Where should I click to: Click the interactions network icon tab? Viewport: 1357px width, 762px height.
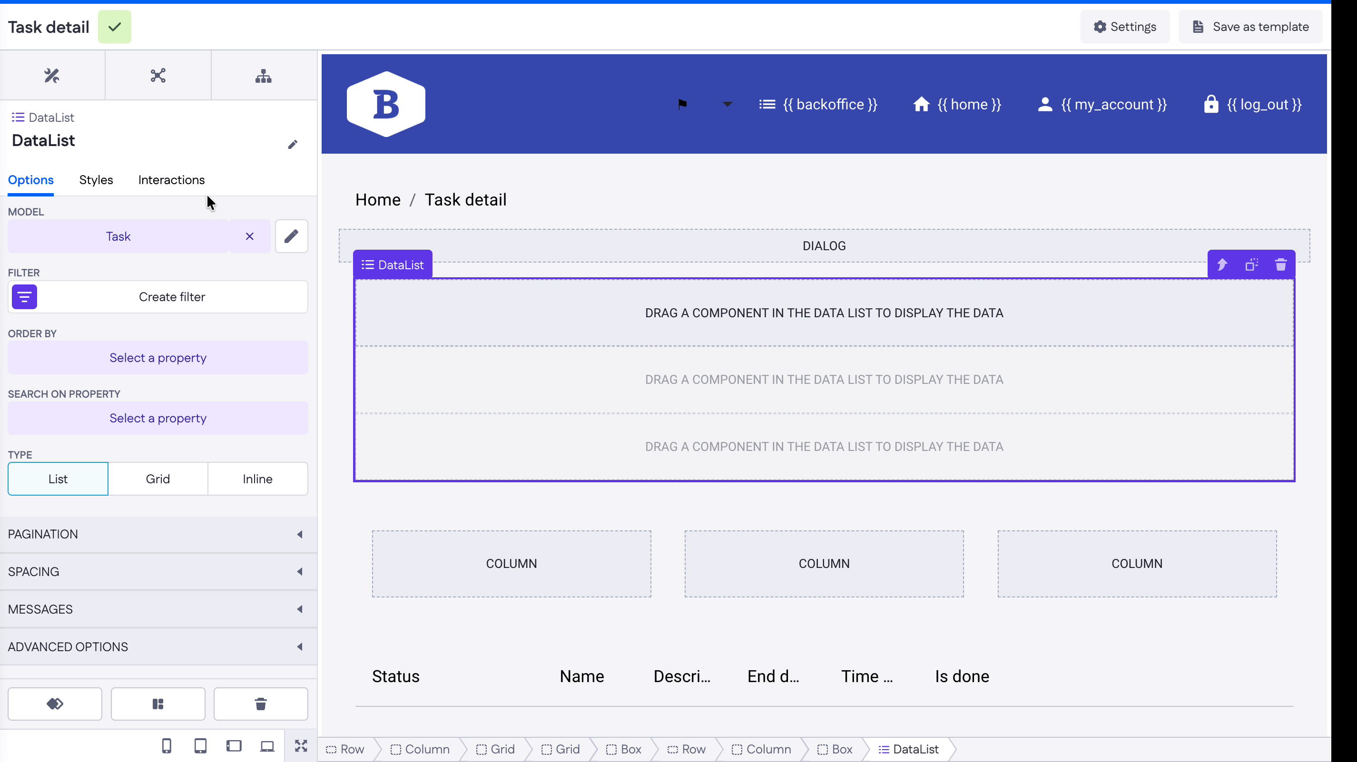(158, 76)
